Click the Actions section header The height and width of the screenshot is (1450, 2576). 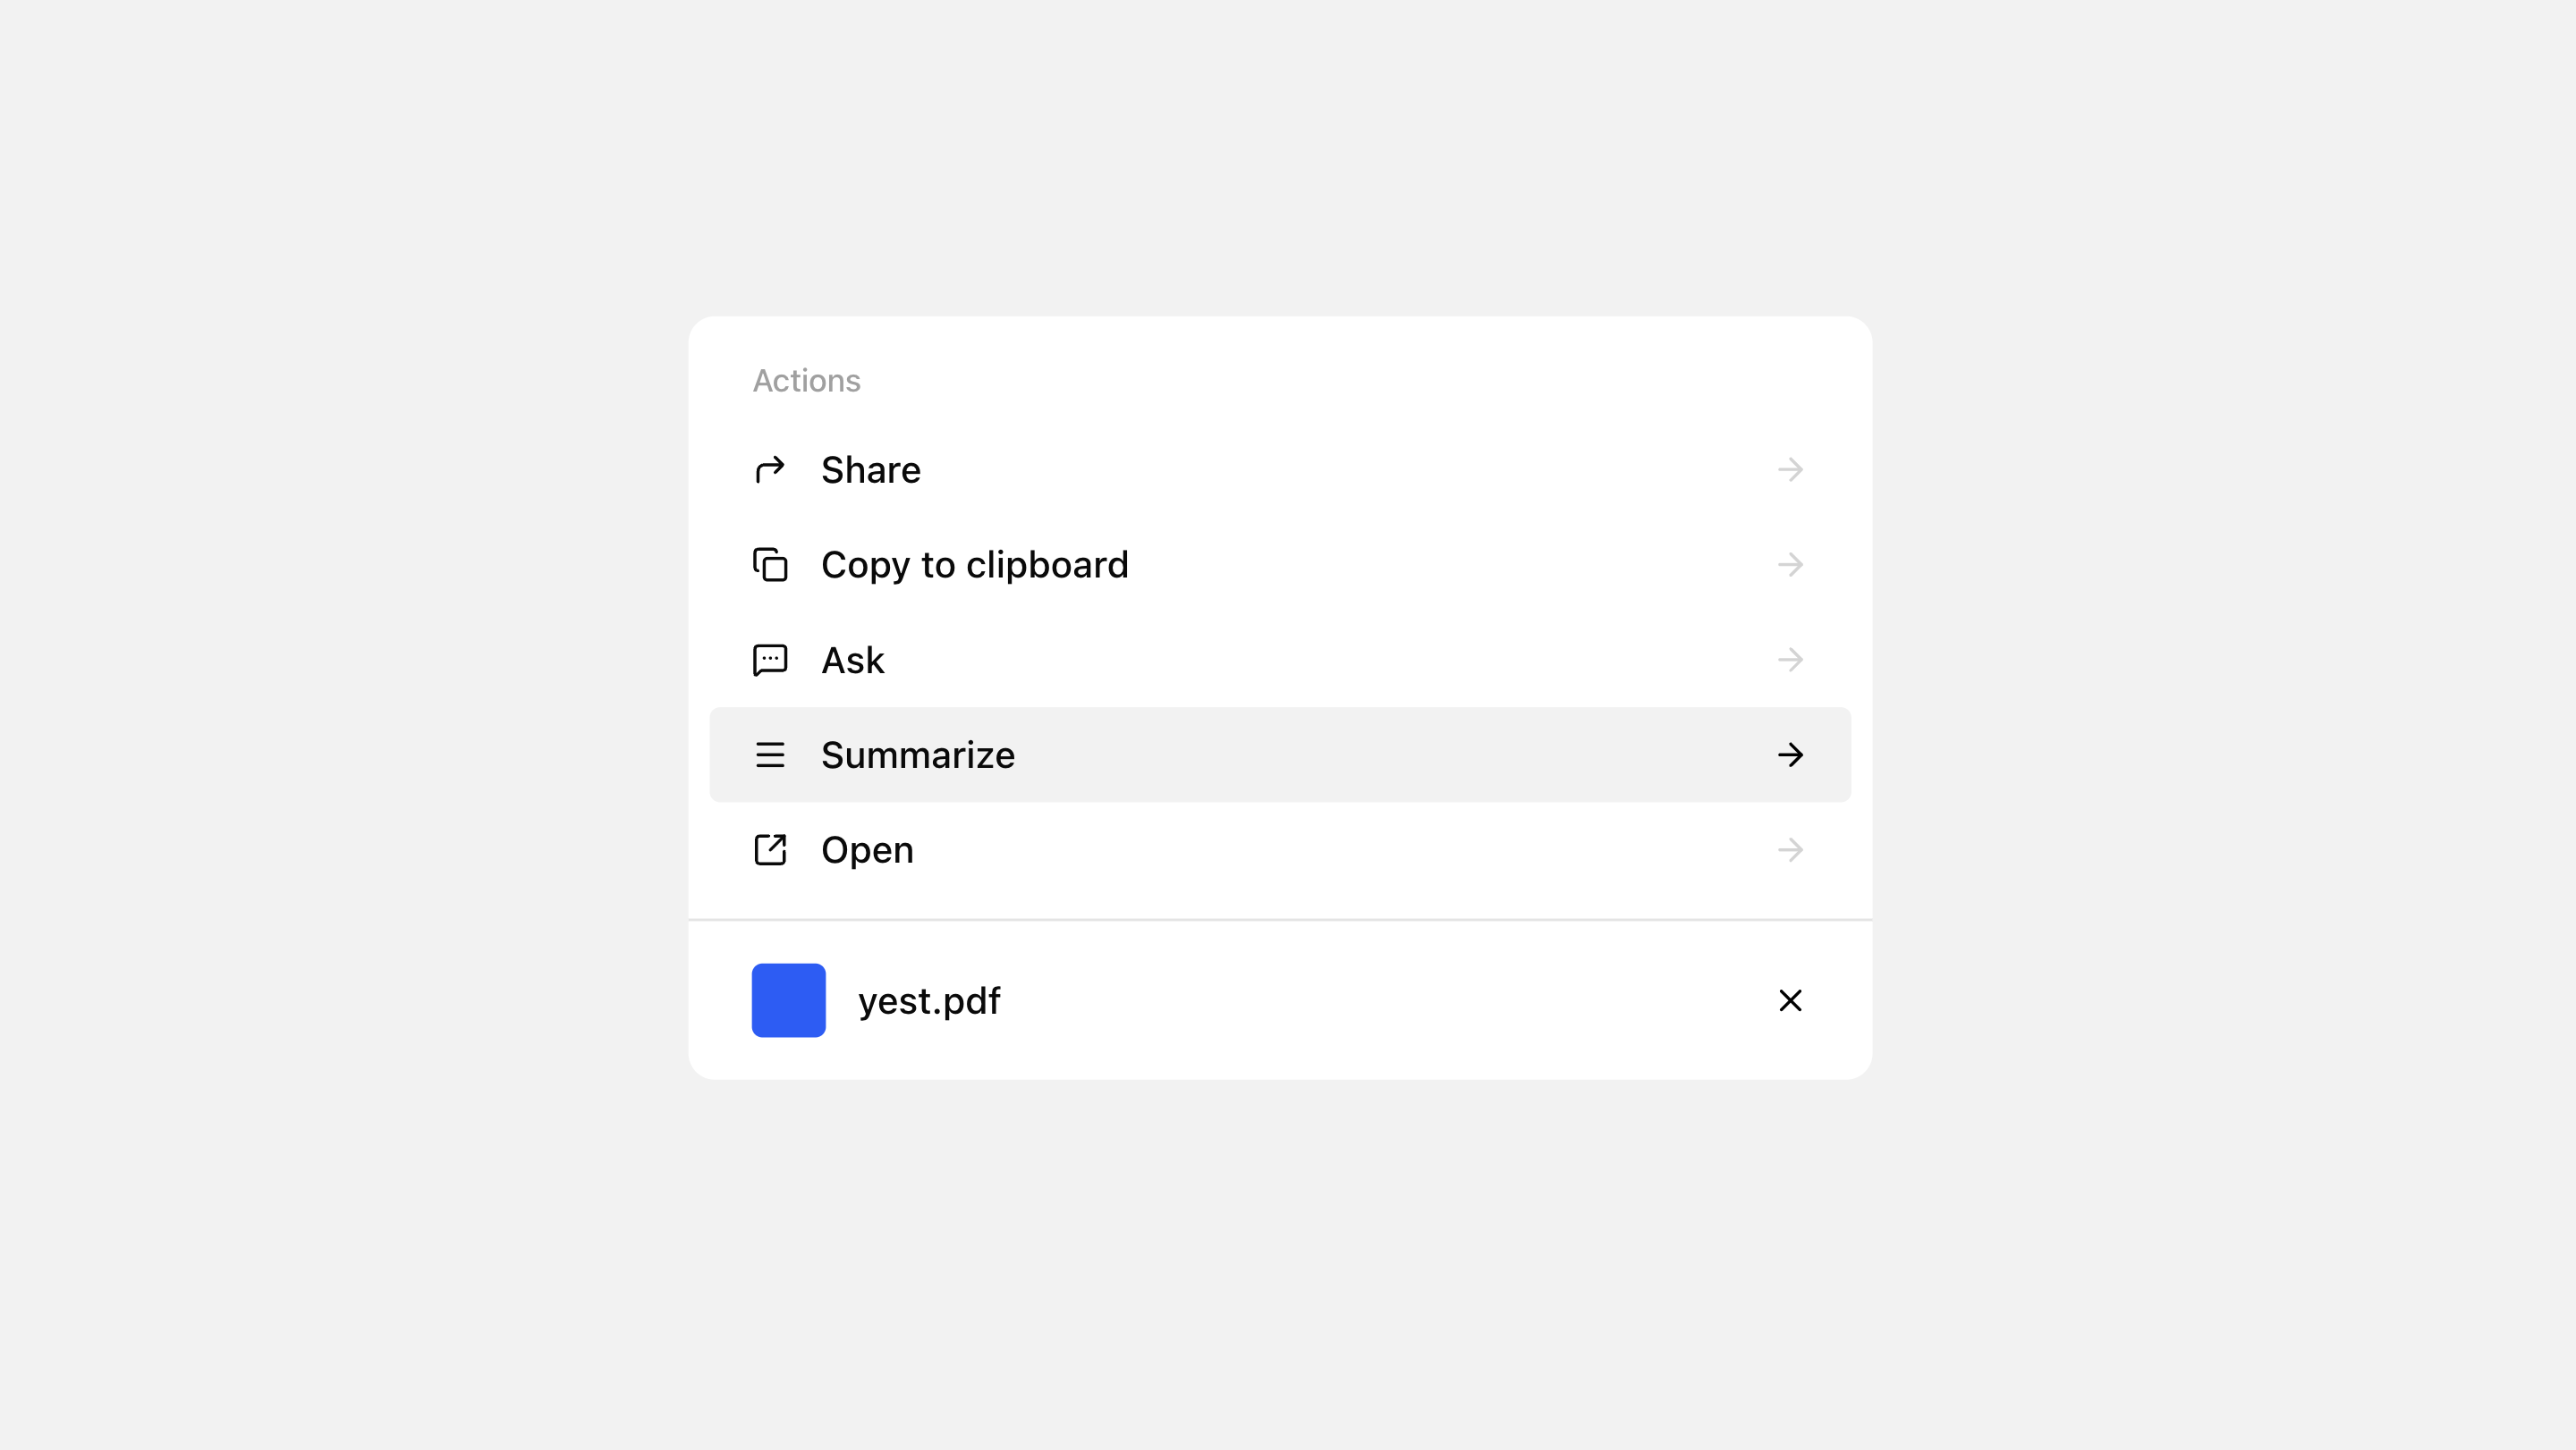[806, 381]
